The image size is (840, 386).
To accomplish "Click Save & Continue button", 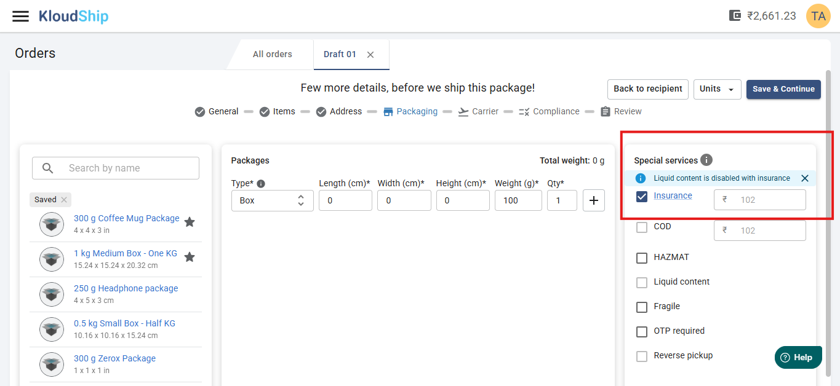I will 783,89.
